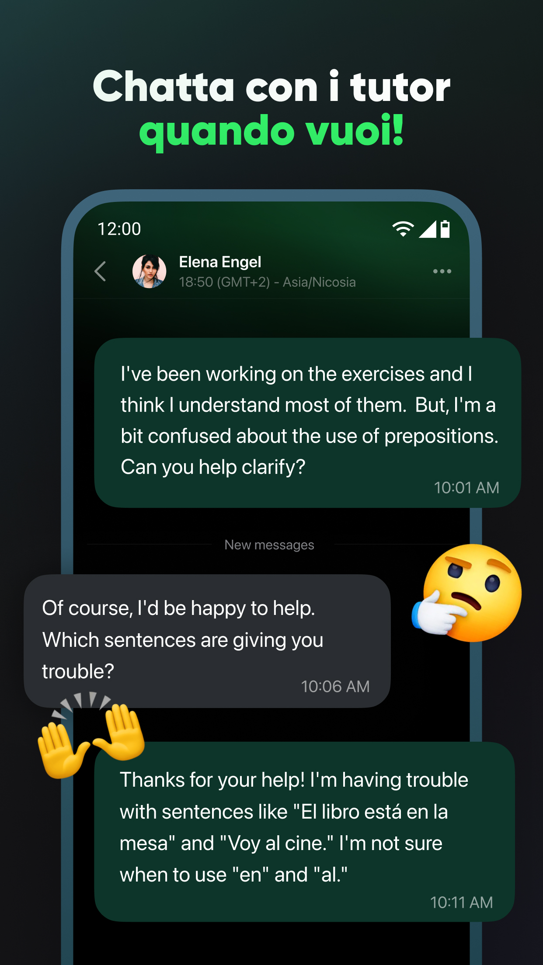Viewport: 543px width, 965px height.
Task: Tap the "Chatta con i tutor" headline
Action: pos(271,87)
